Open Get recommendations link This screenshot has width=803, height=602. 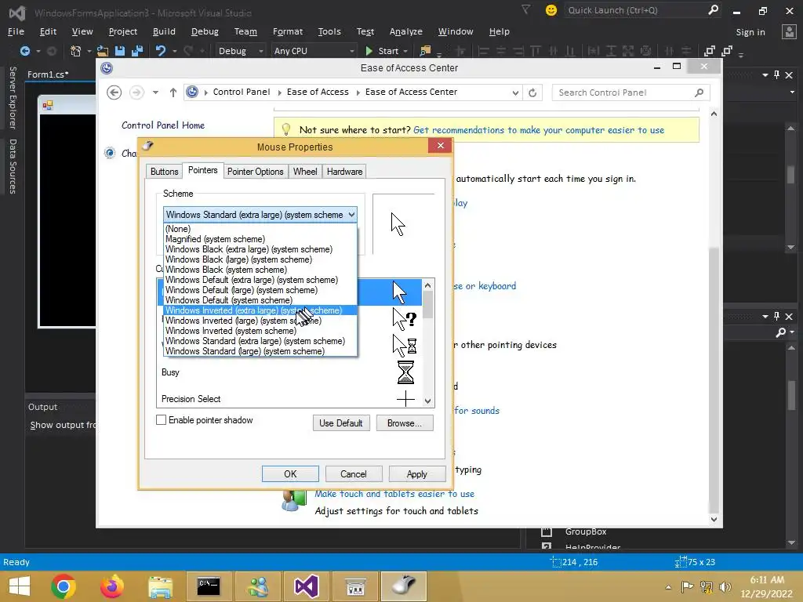539,130
